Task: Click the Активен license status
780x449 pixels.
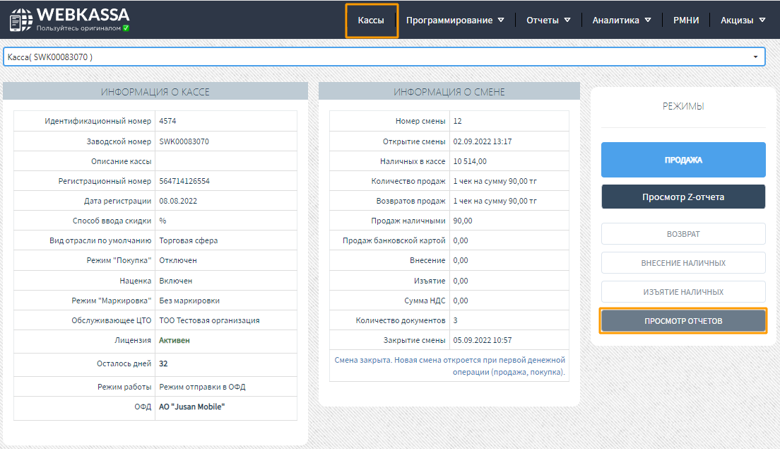Action: (x=174, y=341)
